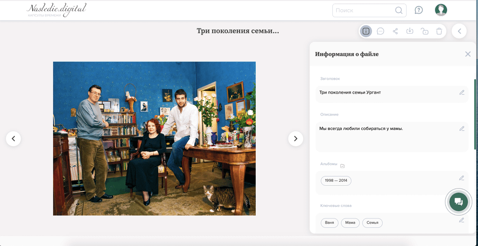Select the 1998 — 2014 album tag
Screen dimensions: 478x246
coord(336,181)
